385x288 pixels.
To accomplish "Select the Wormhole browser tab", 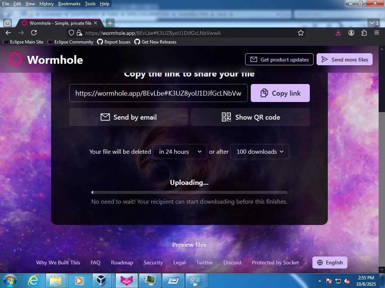I will pyautogui.click(x=59, y=23).
